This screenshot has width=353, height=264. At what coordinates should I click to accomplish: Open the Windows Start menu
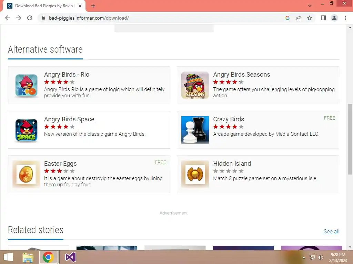tap(8, 257)
